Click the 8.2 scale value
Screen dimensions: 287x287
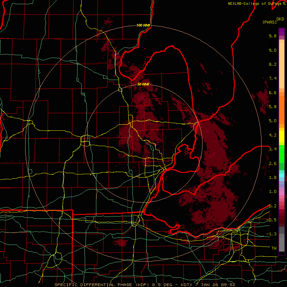click(273, 64)
